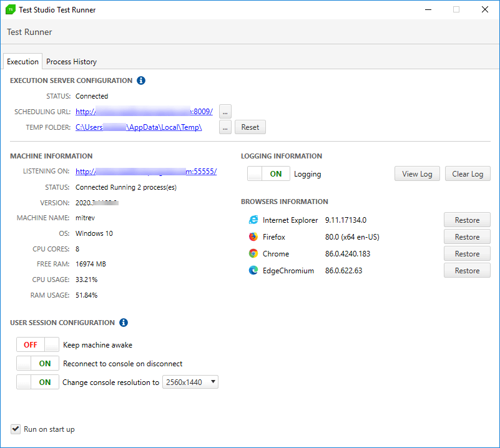This screenshot has width=500, height=448.
Task: Click the OS value 'Windows 10'
Action: pyautogui.click(x=94, y=233)
